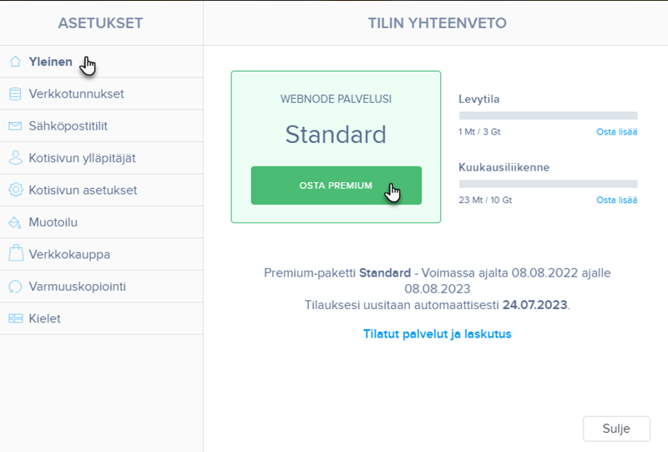Click the envelope icon for Sähköpostitilit
Image resolution: width=668 pixels, height=452 pixels.
(x=15, y=126)
